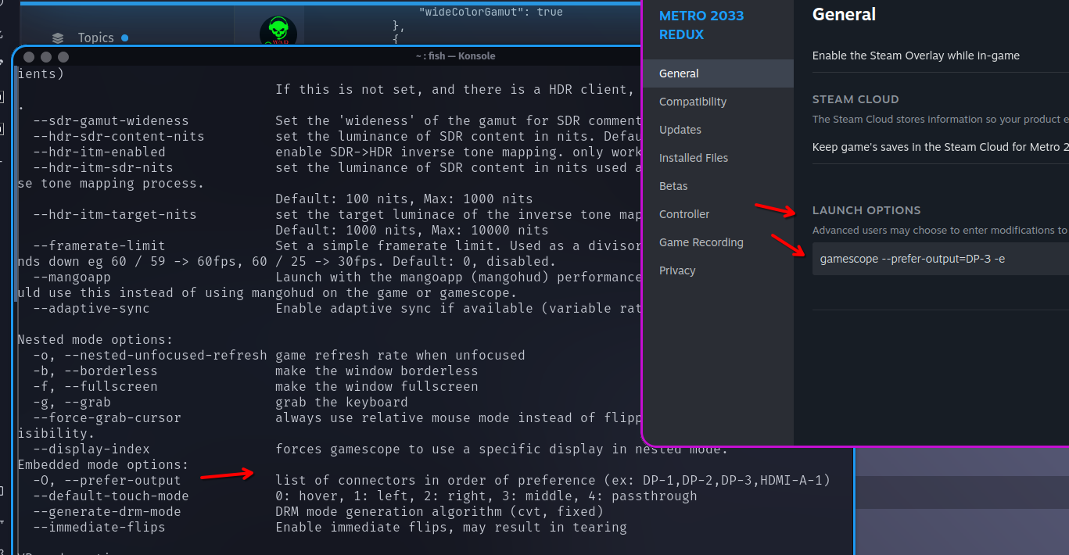
Task: Click the blue dot beside Topics
Action: coord(125,38)
